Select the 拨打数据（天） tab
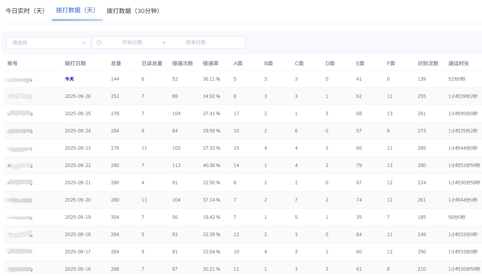The image size is (482, 276). click(x=76, y=10)
